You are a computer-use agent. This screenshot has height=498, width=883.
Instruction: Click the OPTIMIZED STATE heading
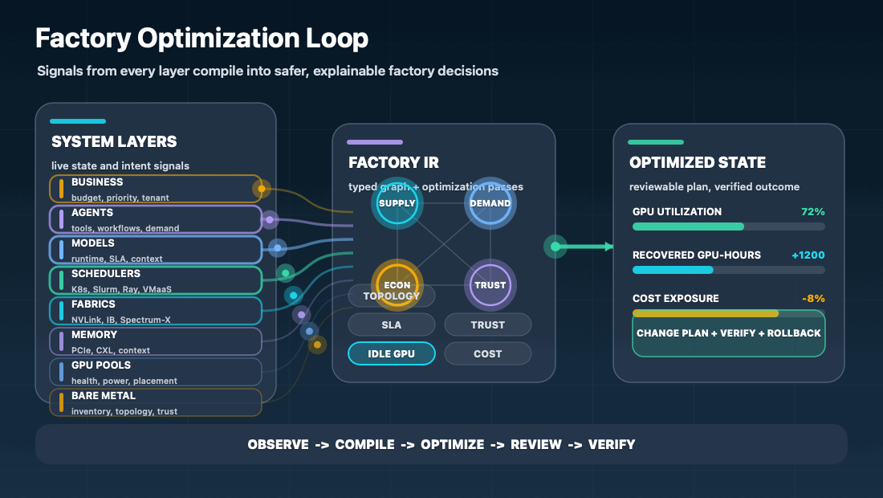697,162
